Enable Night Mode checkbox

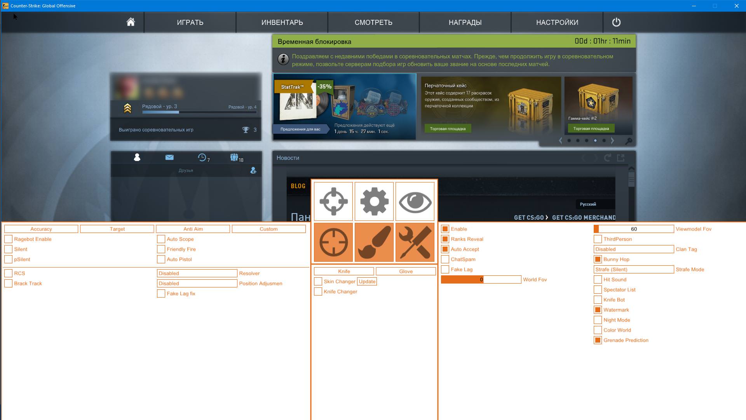598,320
